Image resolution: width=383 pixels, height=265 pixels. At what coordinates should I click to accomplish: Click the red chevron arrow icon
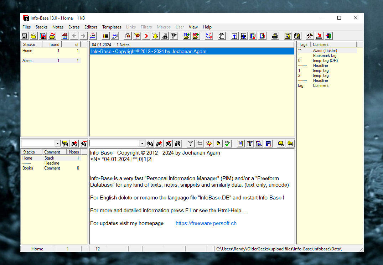tap(146, 36)
